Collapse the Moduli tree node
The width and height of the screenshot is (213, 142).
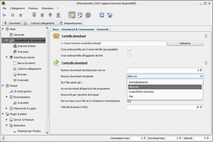3,86
